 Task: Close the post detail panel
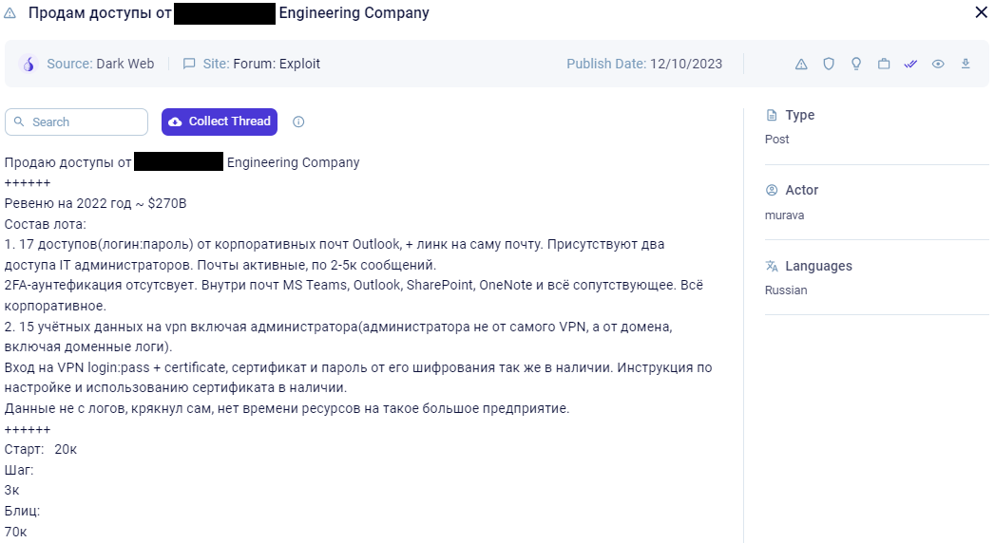coord(981,12)
